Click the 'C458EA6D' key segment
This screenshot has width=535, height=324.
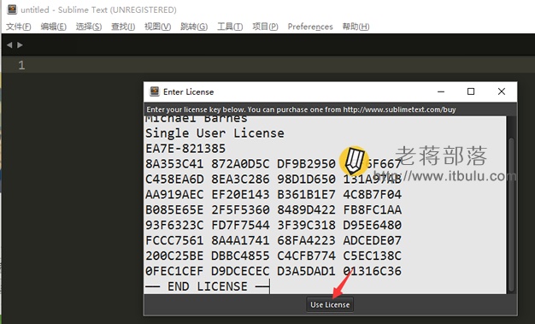174,180
